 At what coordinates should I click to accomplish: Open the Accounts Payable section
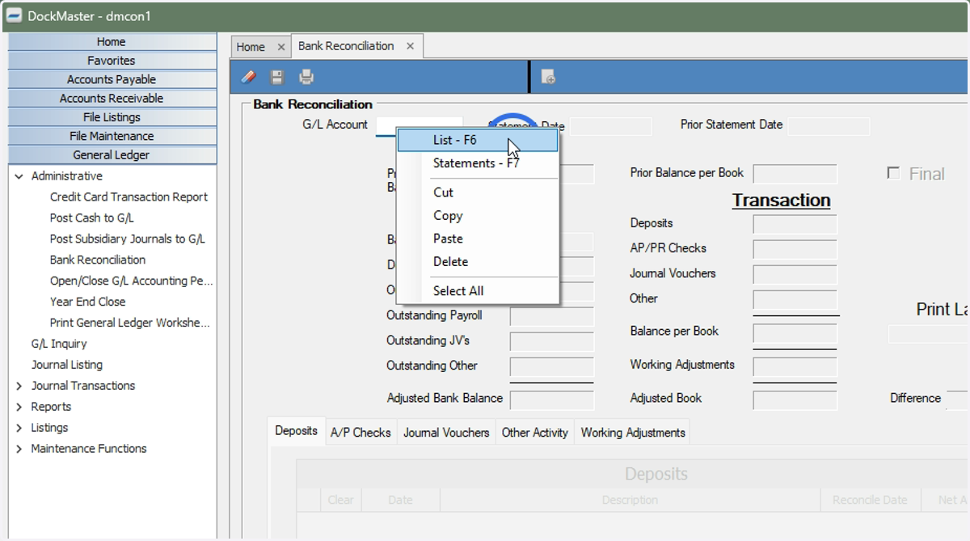click(x=112, y=79)
